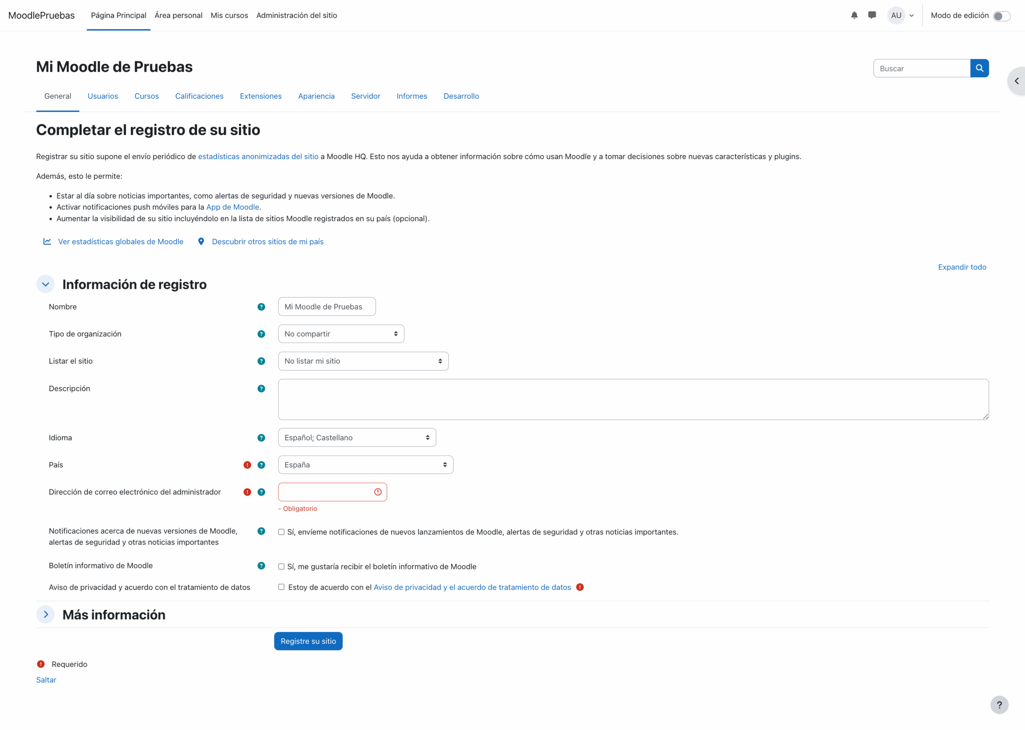Screen dimensions: 1025x730
Task: Open help icon for Tipo de organización
Action: click(x=261, y=334)
